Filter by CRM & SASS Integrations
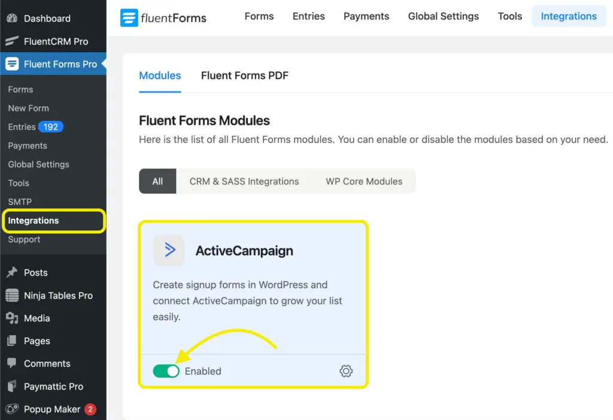This screenshot has height=420, width=613. point(244,181)
